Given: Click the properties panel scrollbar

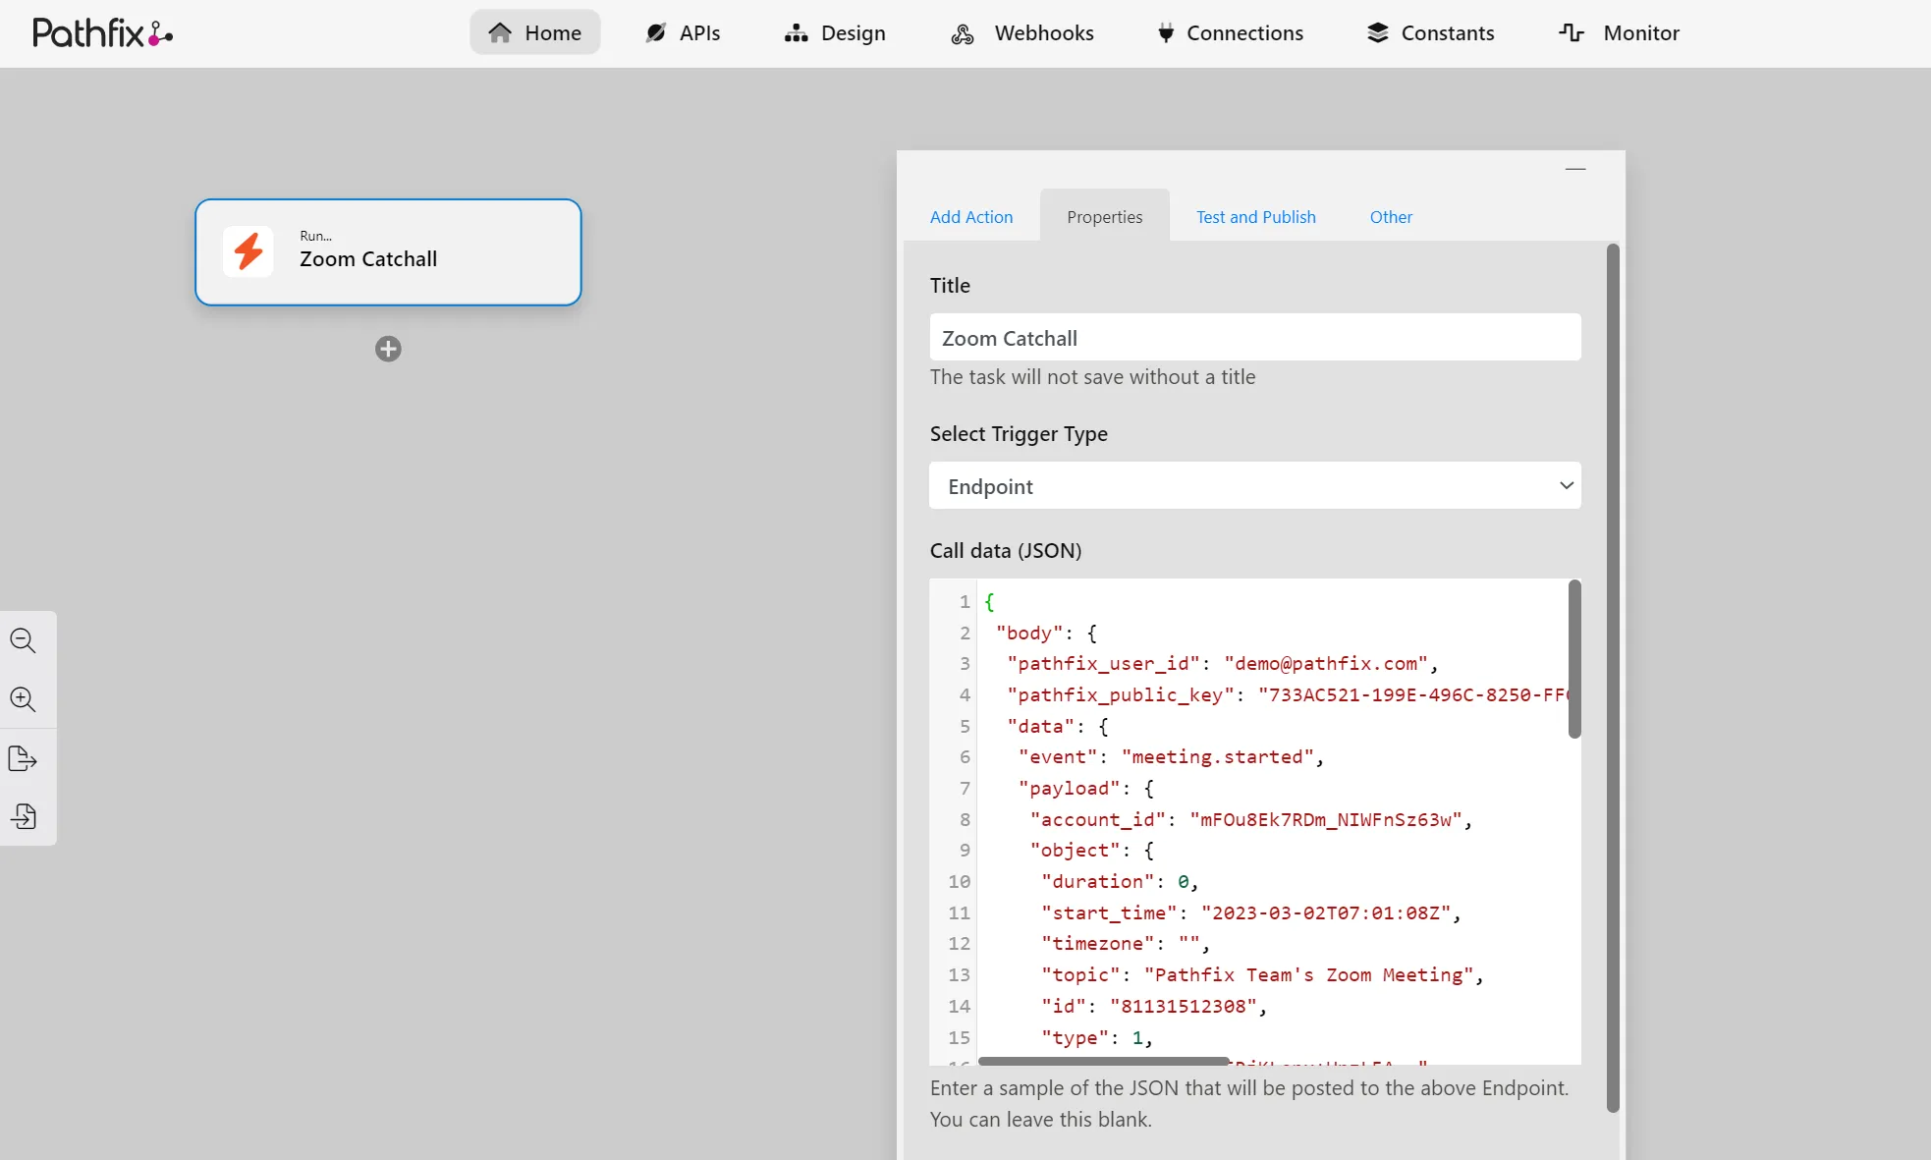Looking at the screenshot, I should pos(1613,678).
